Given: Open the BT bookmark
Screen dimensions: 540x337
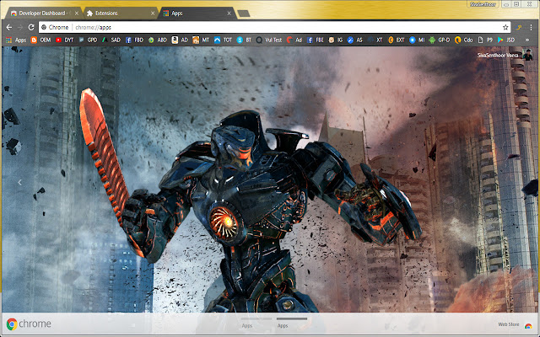Looking at the screenshot, I should tap(244, 40).
